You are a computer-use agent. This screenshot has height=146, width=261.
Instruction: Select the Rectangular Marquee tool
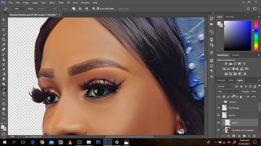pyautogui.click(x=4, y=25)
